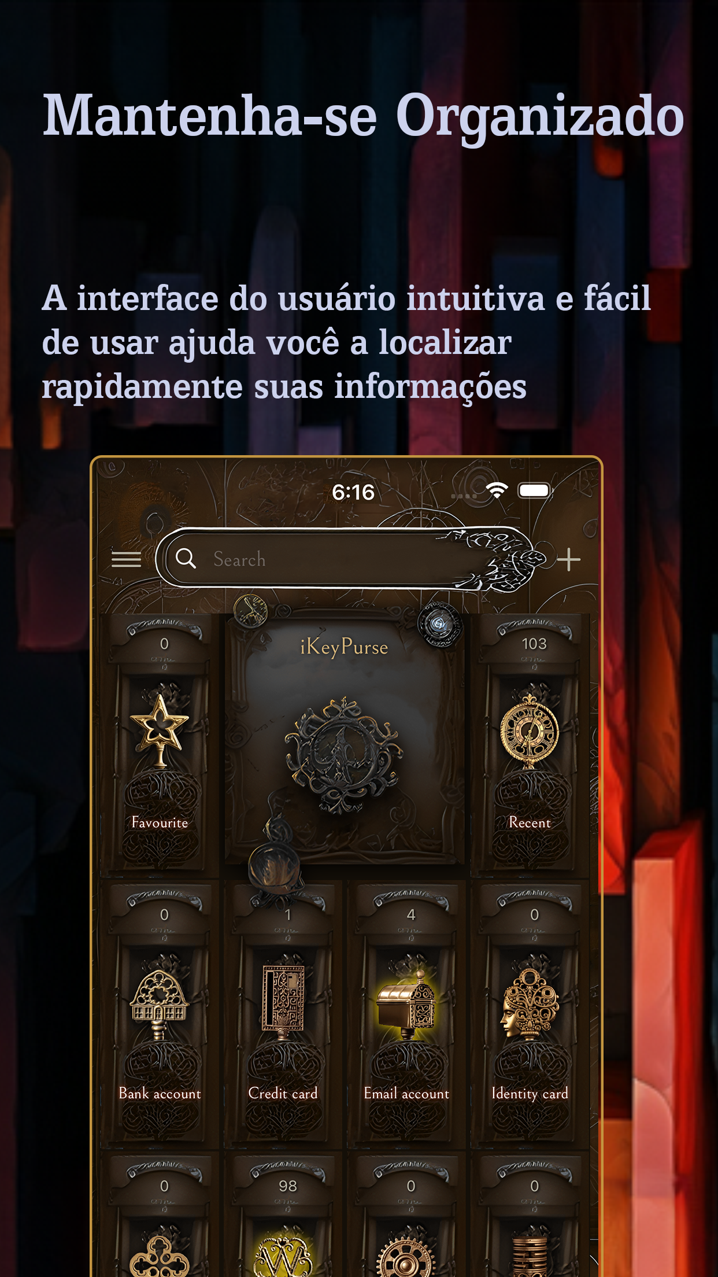Tap the plus icon to add entry

[568, 559]
